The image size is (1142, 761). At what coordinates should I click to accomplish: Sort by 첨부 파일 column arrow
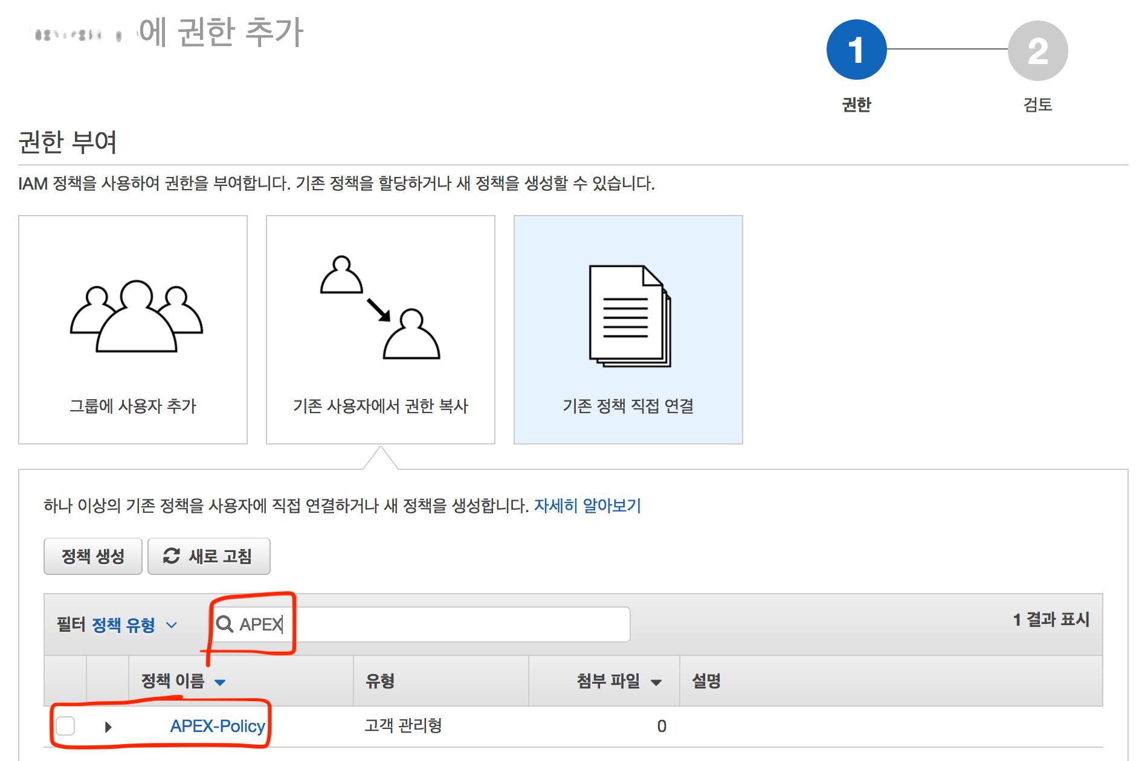[656, 682]
